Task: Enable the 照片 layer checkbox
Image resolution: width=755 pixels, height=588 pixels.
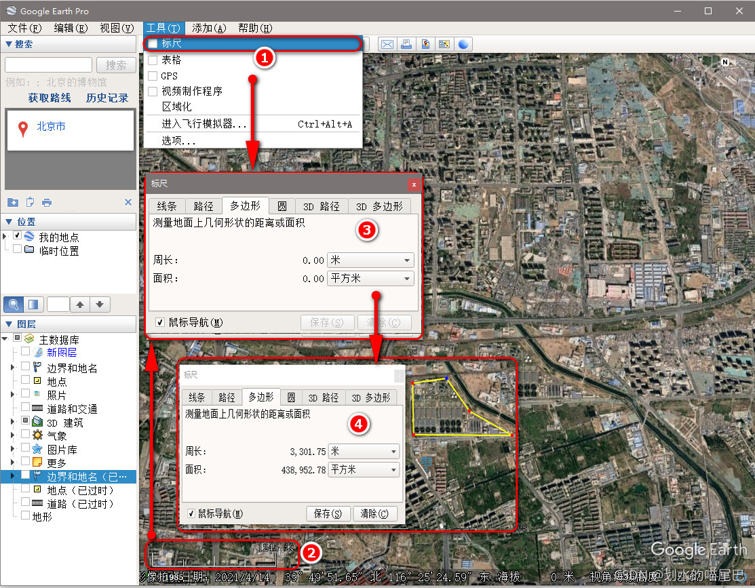Action: [26, 394]
